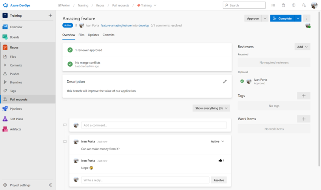Switch to the Overview tab
The height and width of the screenshot is (190, 321).
[69, 35]
